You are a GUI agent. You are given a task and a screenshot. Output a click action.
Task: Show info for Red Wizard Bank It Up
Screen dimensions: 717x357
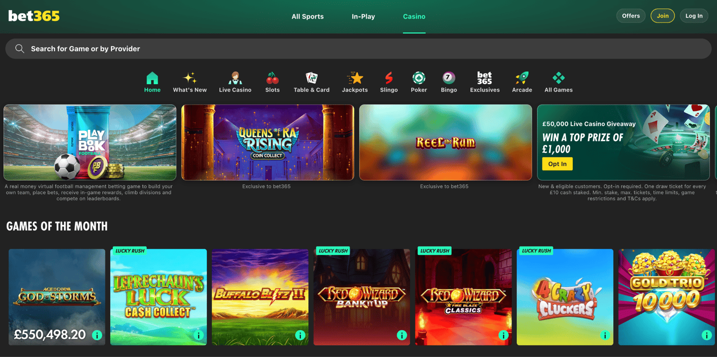(402, 335)
